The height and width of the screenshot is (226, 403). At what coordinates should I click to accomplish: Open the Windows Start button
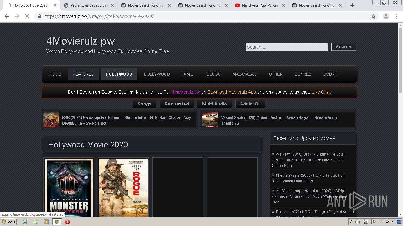click(9, 222)
